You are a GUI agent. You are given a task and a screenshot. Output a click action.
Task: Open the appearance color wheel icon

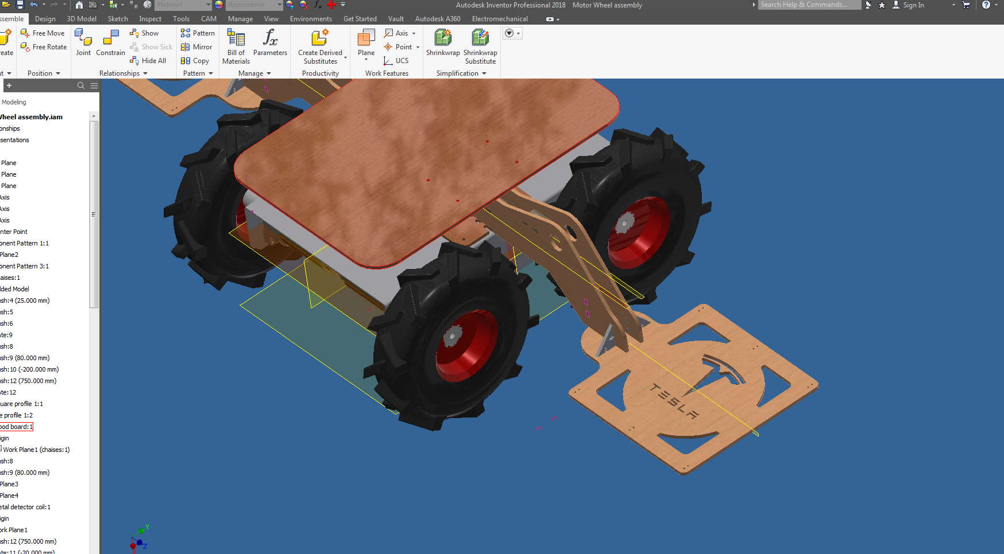click(219, 5)
